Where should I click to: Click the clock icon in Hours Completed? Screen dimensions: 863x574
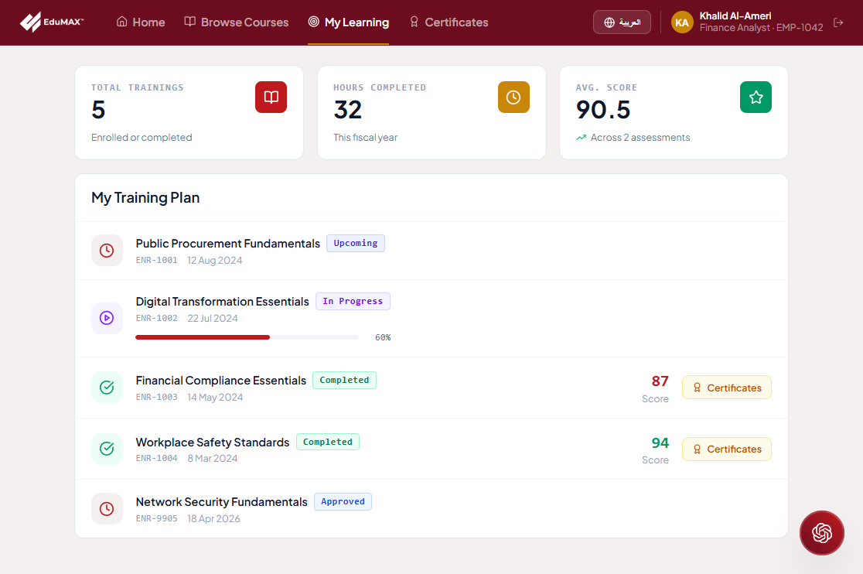(513, 97)
